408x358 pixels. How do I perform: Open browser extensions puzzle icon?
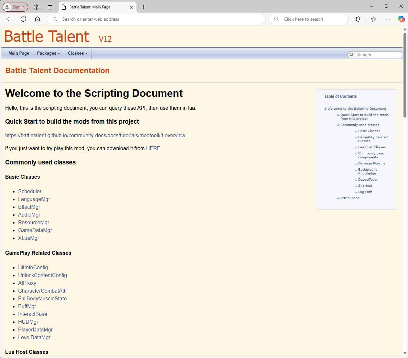click(358, 19)
